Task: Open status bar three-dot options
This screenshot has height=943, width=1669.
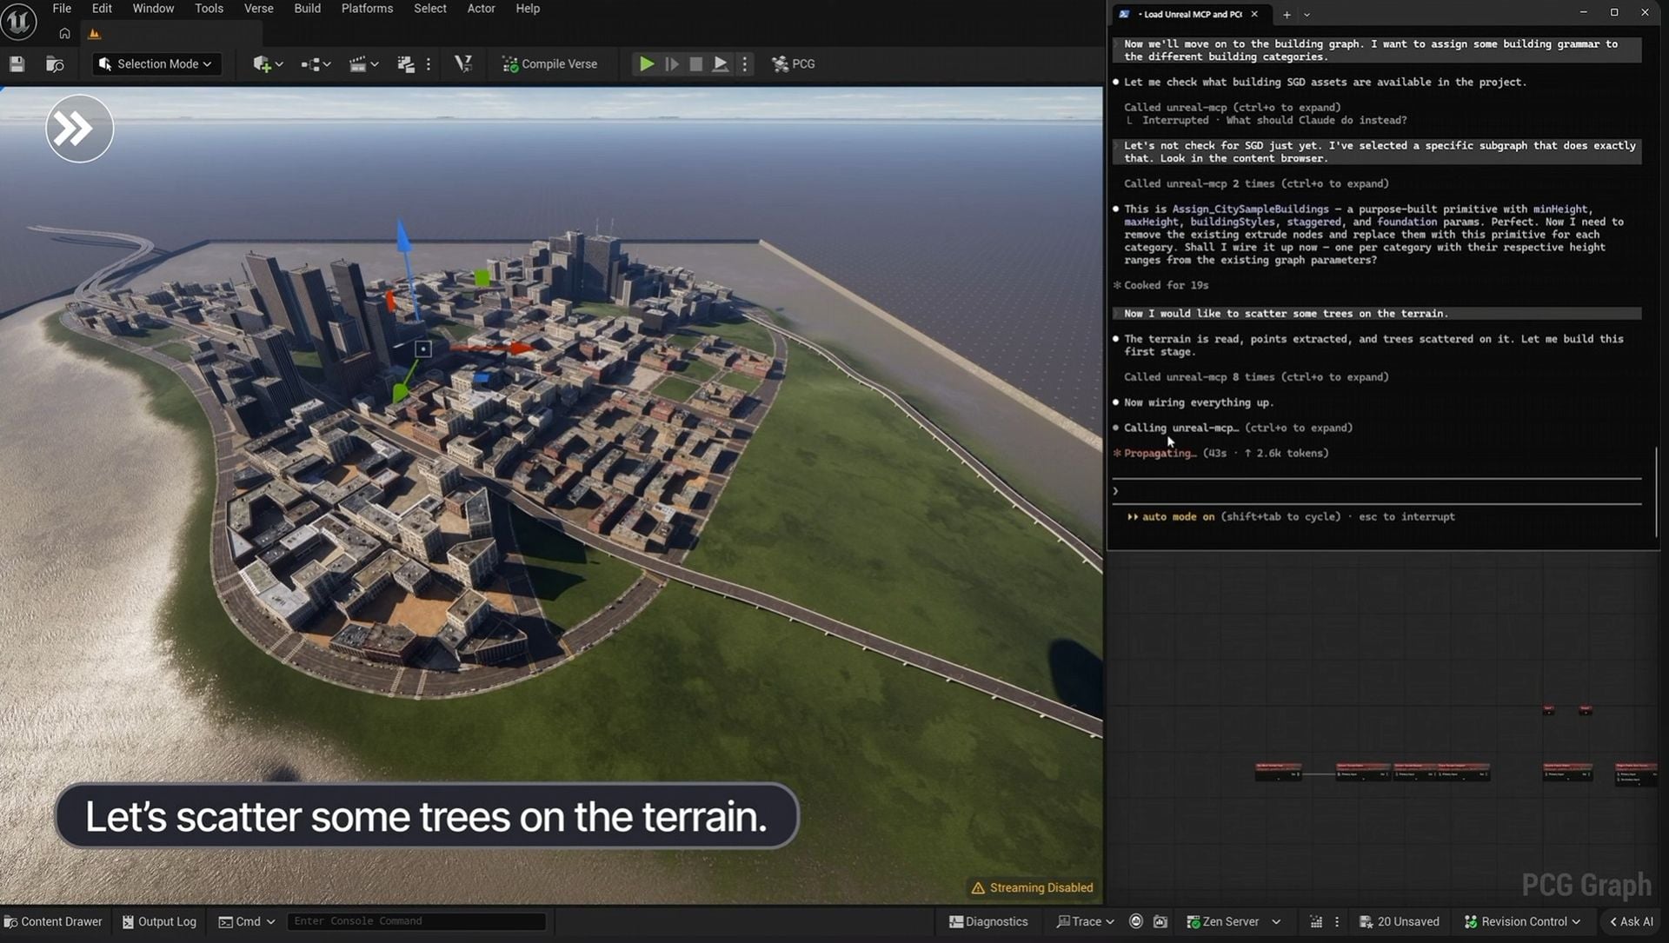Action: (1337, 921)
